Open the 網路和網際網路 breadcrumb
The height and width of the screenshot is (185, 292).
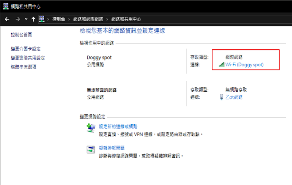tap(88, 19)
